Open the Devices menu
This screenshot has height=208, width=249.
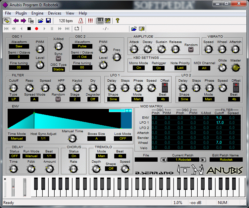(x=55, y=13)
